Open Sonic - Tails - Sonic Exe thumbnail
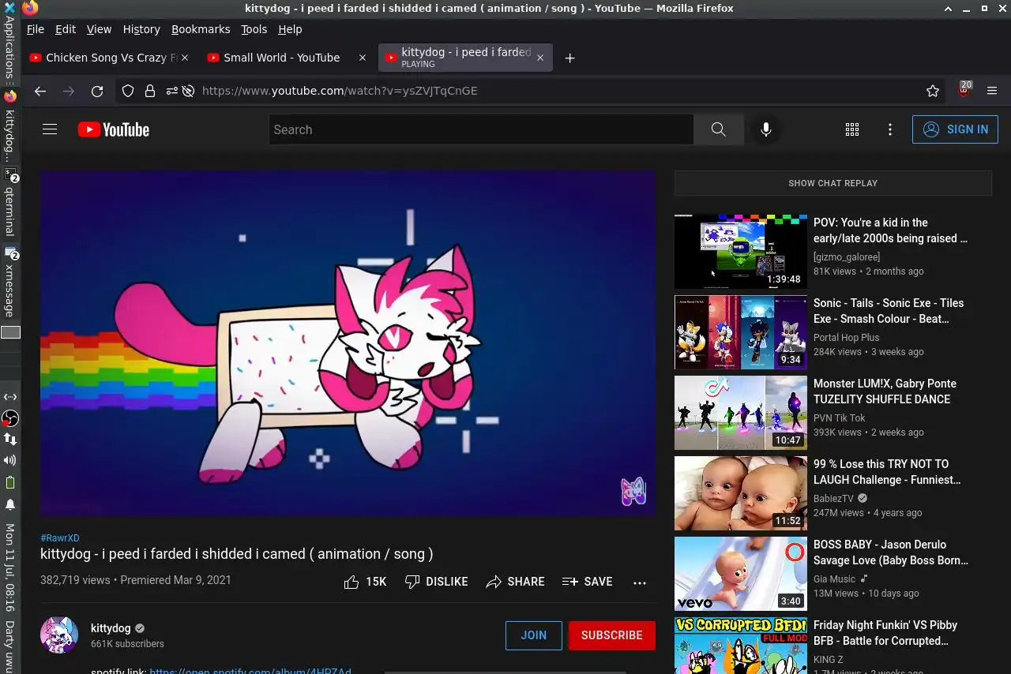1011x674 pixels. point(741,332)
